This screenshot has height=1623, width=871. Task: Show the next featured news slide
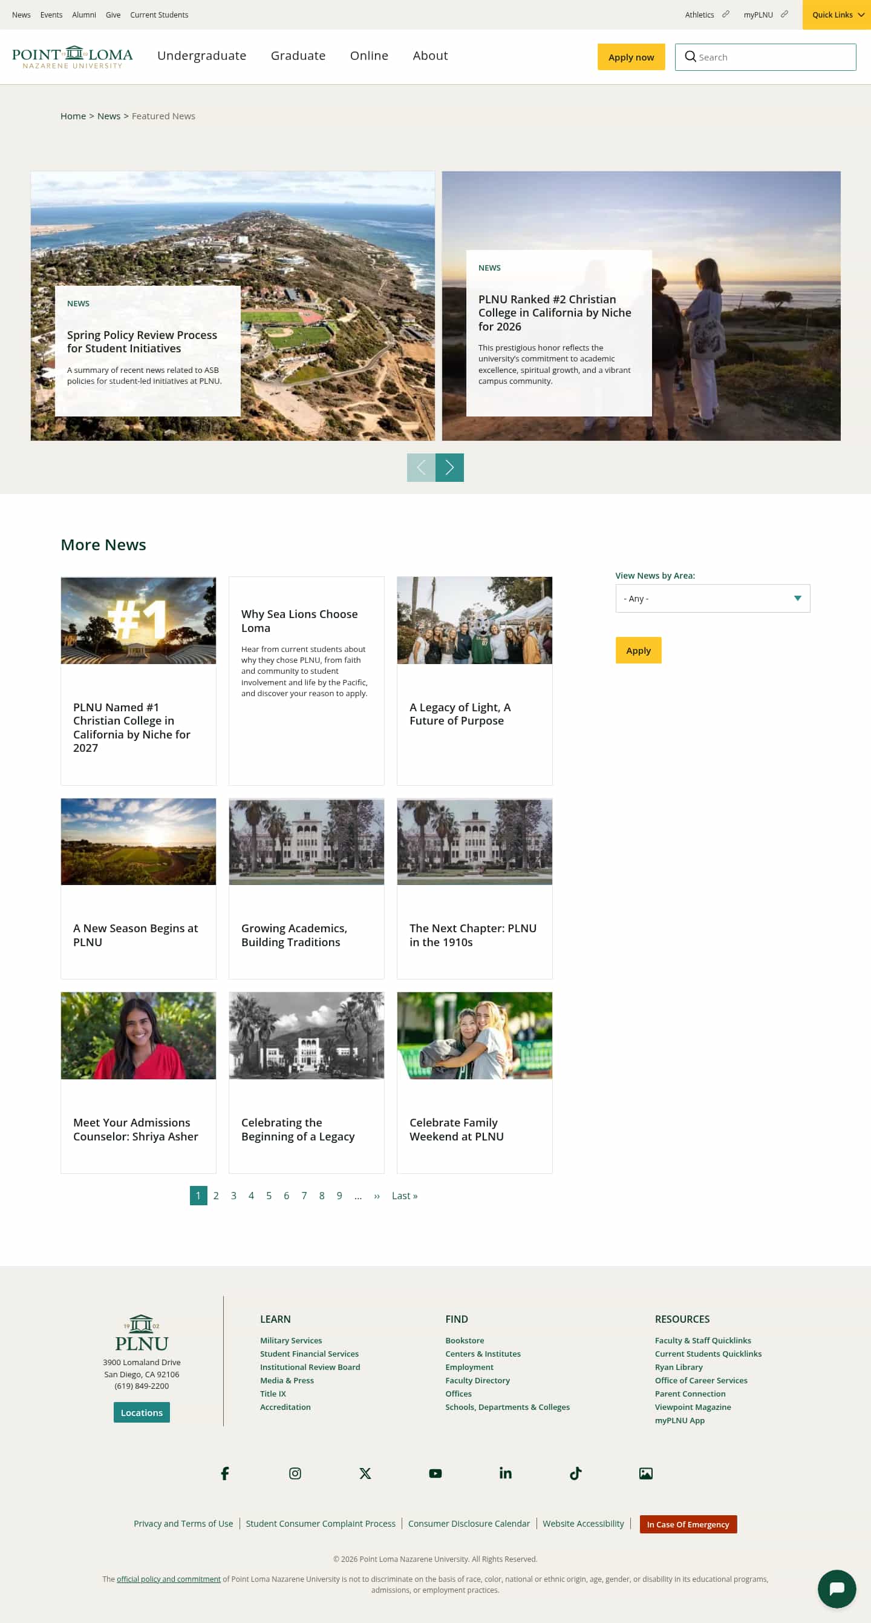(x=449, y=467)
